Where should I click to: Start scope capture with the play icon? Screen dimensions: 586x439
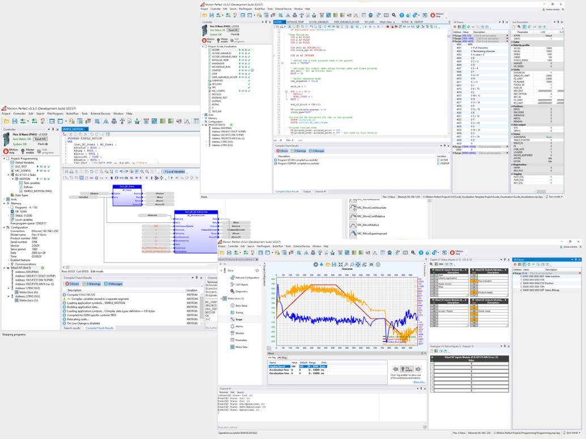click(x=315, y=264)
